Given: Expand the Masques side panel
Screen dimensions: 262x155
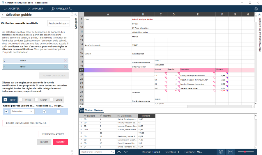Looking at the screenshot, I should coord(76,15).
